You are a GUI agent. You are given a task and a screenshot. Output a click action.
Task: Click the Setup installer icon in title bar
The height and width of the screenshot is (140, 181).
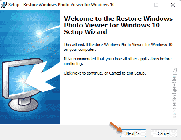(4, 5)
